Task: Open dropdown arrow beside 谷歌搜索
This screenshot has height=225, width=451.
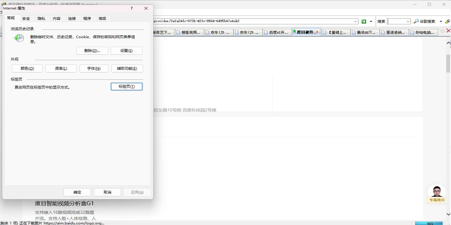Action: pos(441,21)
